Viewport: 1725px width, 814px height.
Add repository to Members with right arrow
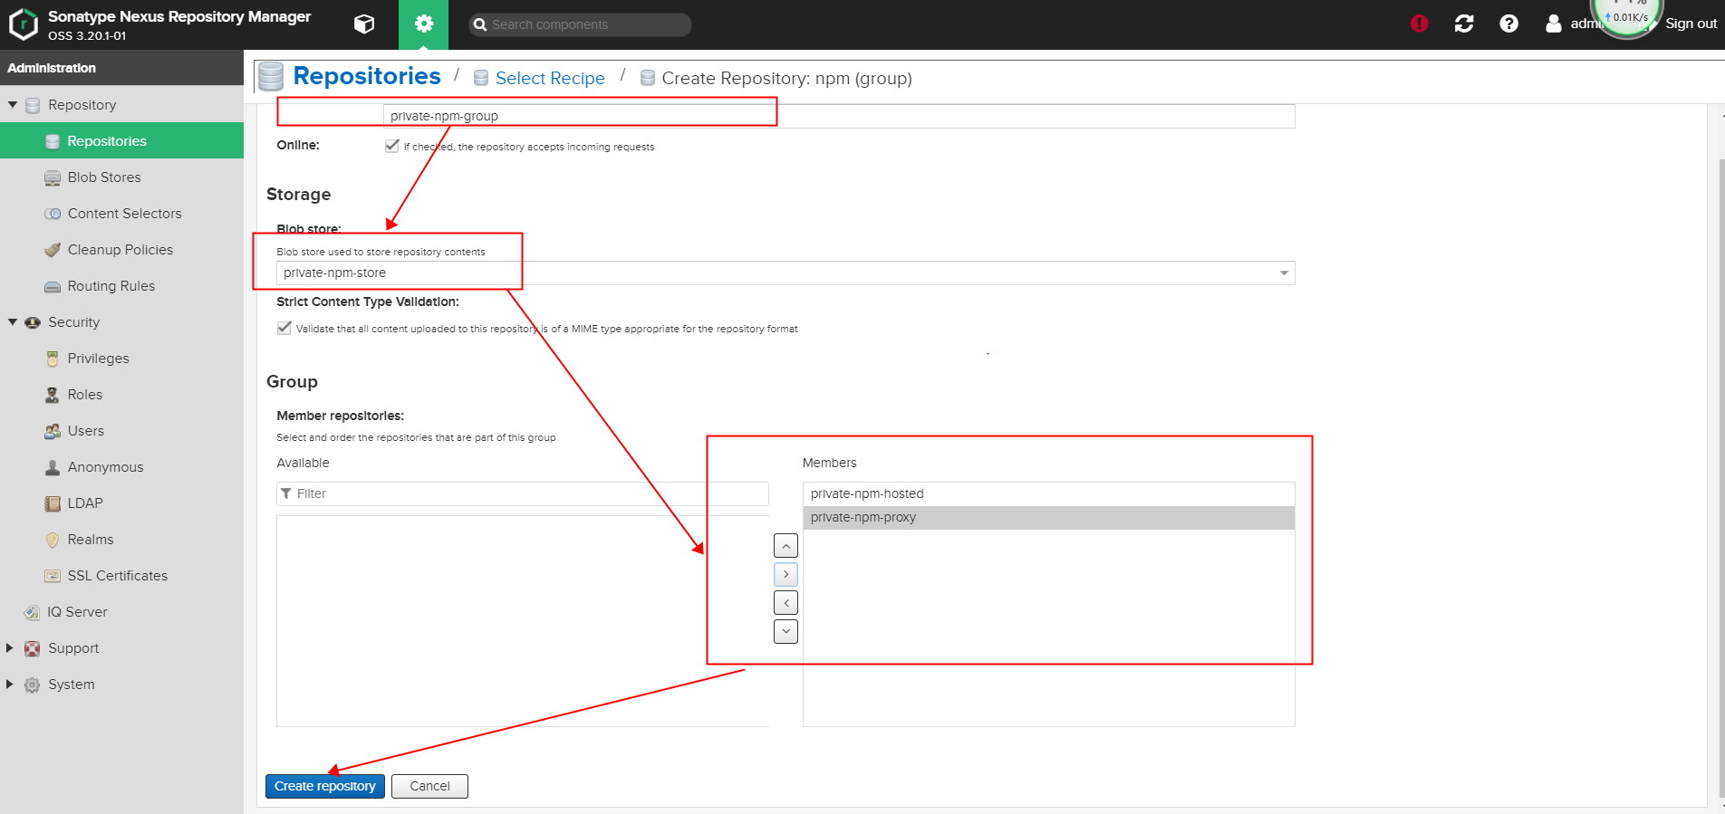click(785, 574)
